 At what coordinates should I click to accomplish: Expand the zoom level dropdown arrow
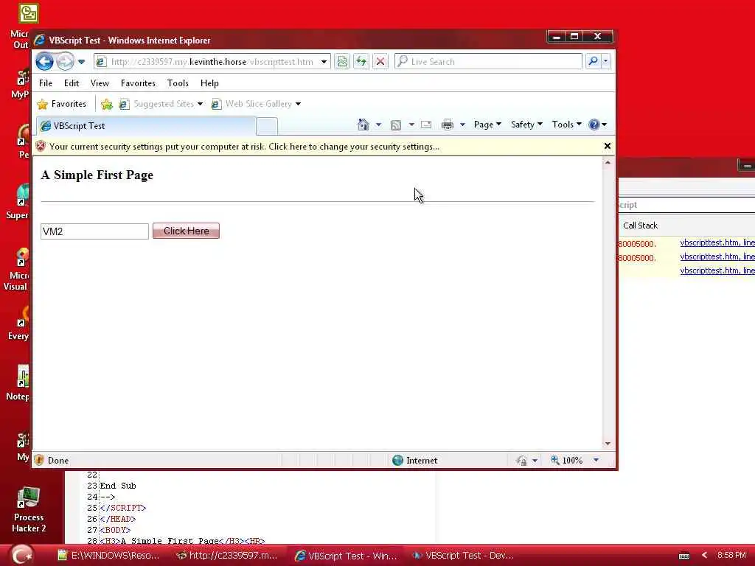(596, 461)
